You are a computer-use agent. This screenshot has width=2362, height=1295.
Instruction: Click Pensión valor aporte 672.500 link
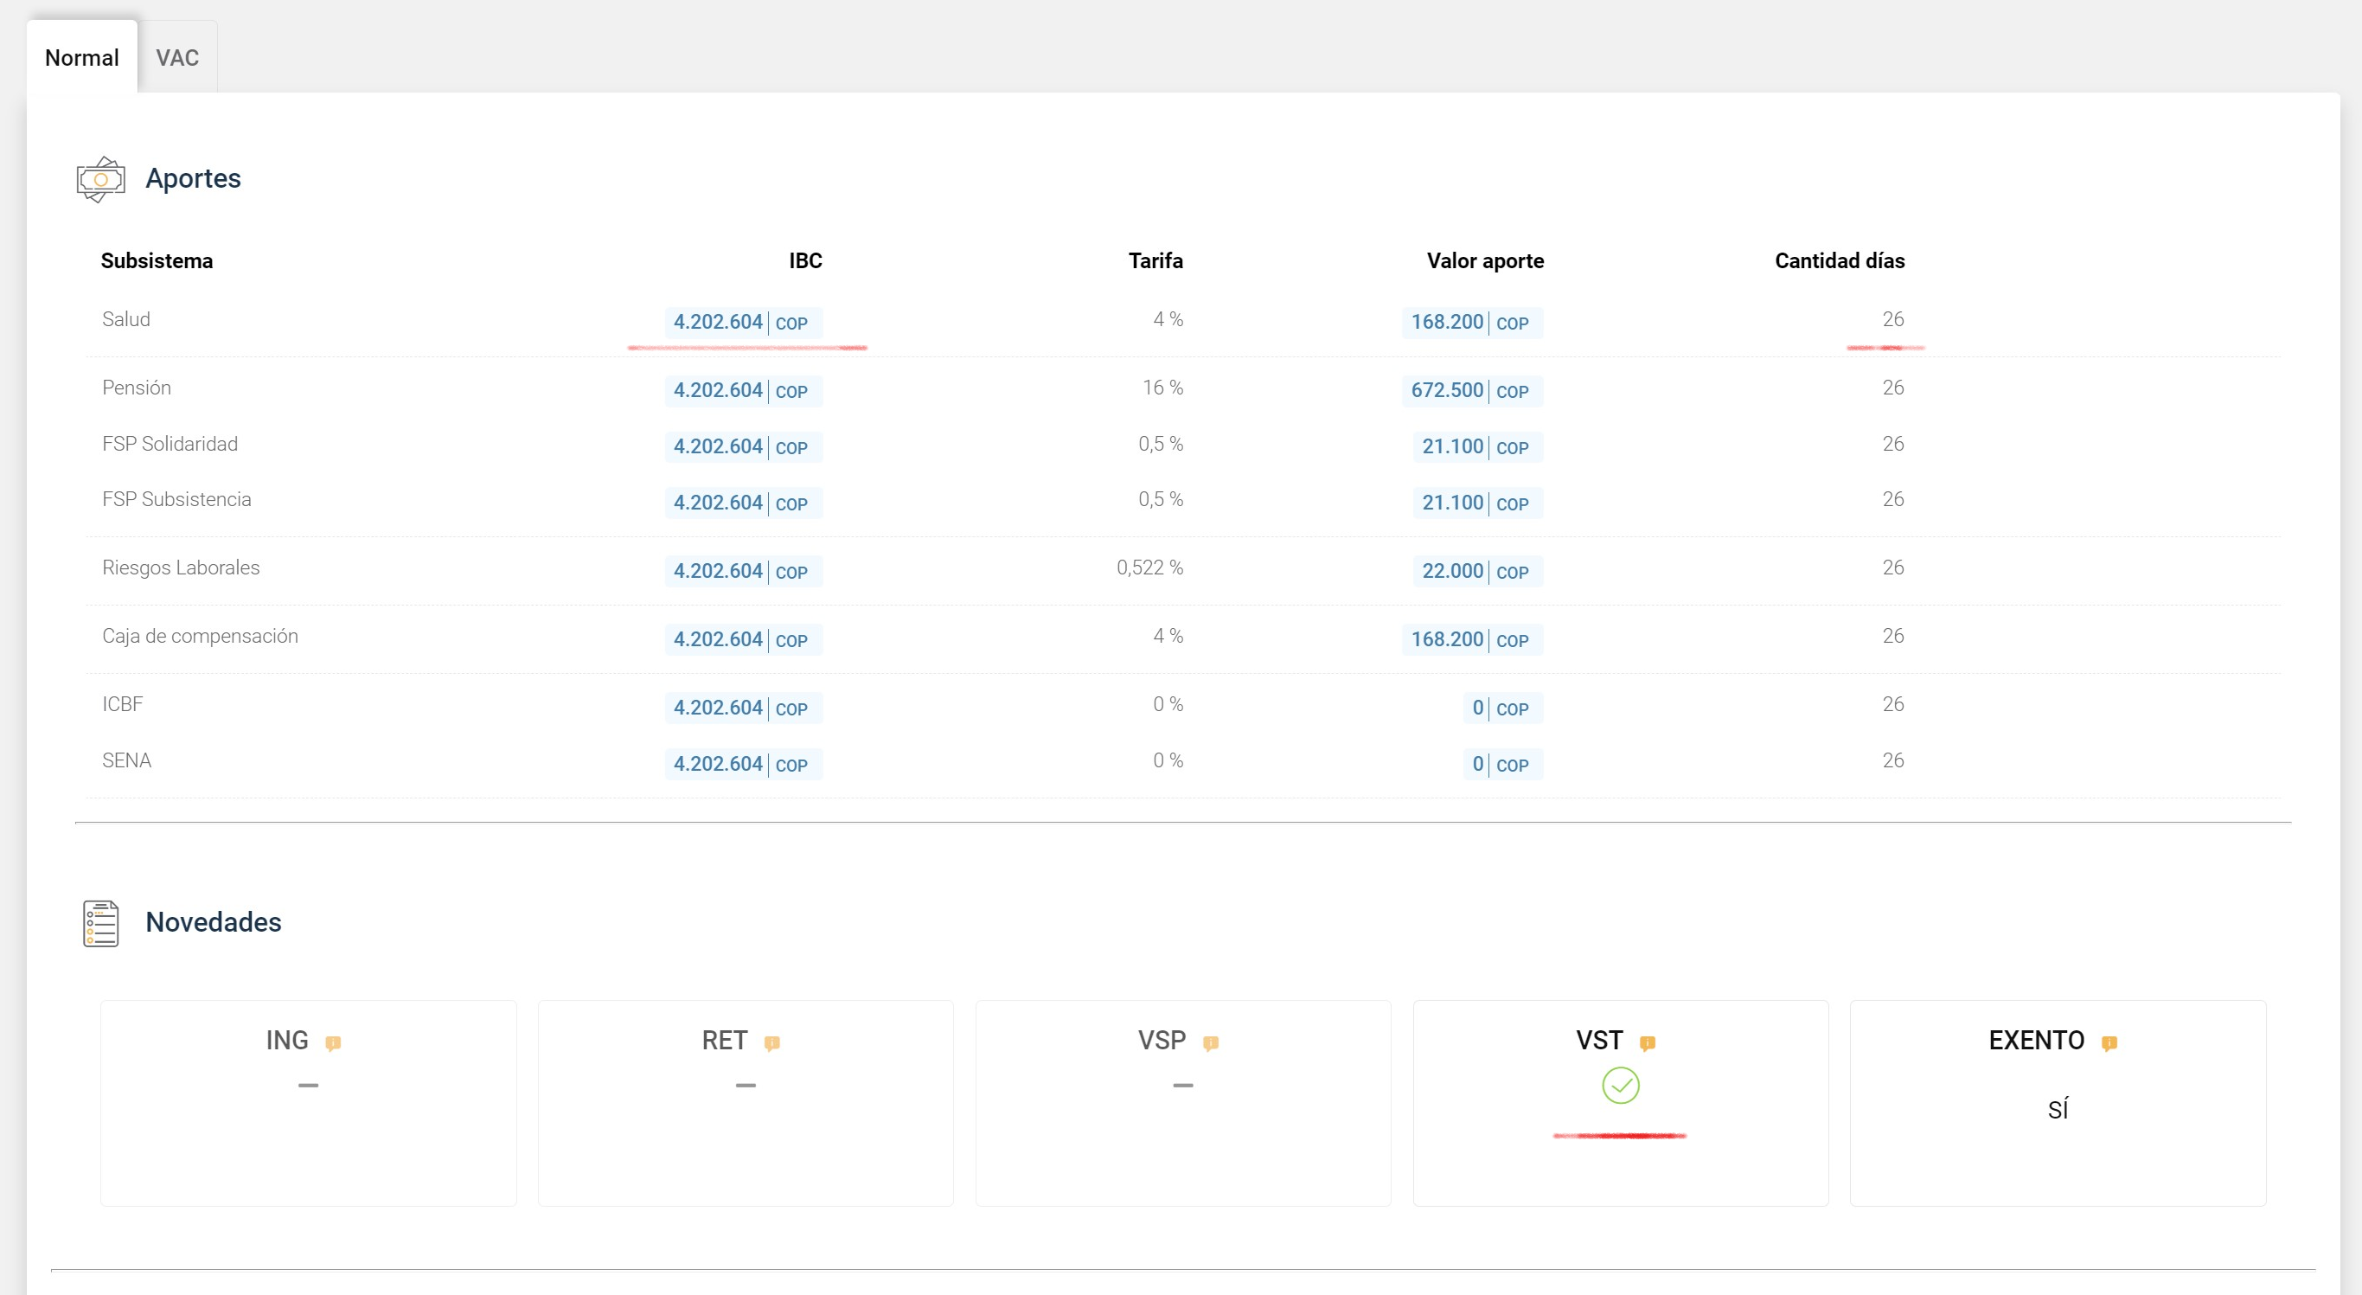coord(1458,389)
